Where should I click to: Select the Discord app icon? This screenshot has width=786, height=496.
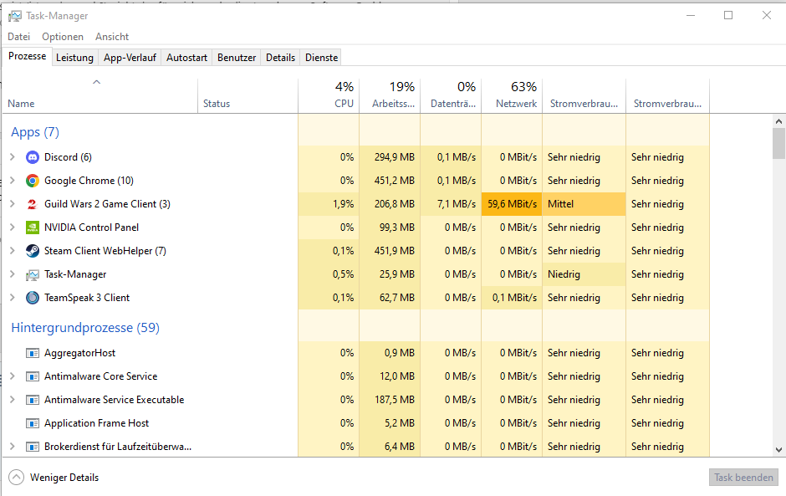(33, 157)
